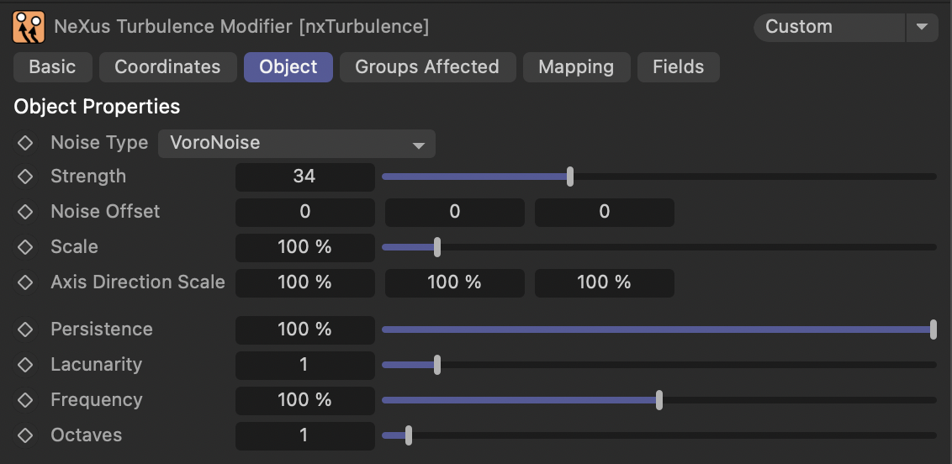Open the Custom preset dropdown arrow

923,27
